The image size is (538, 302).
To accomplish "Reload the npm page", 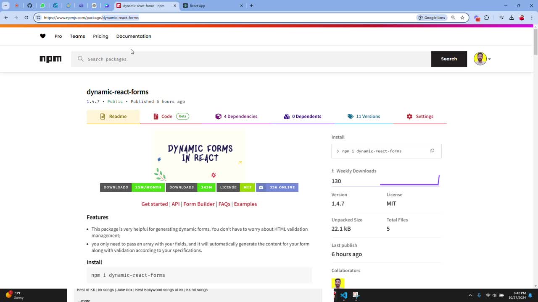I will pos(26,18).
